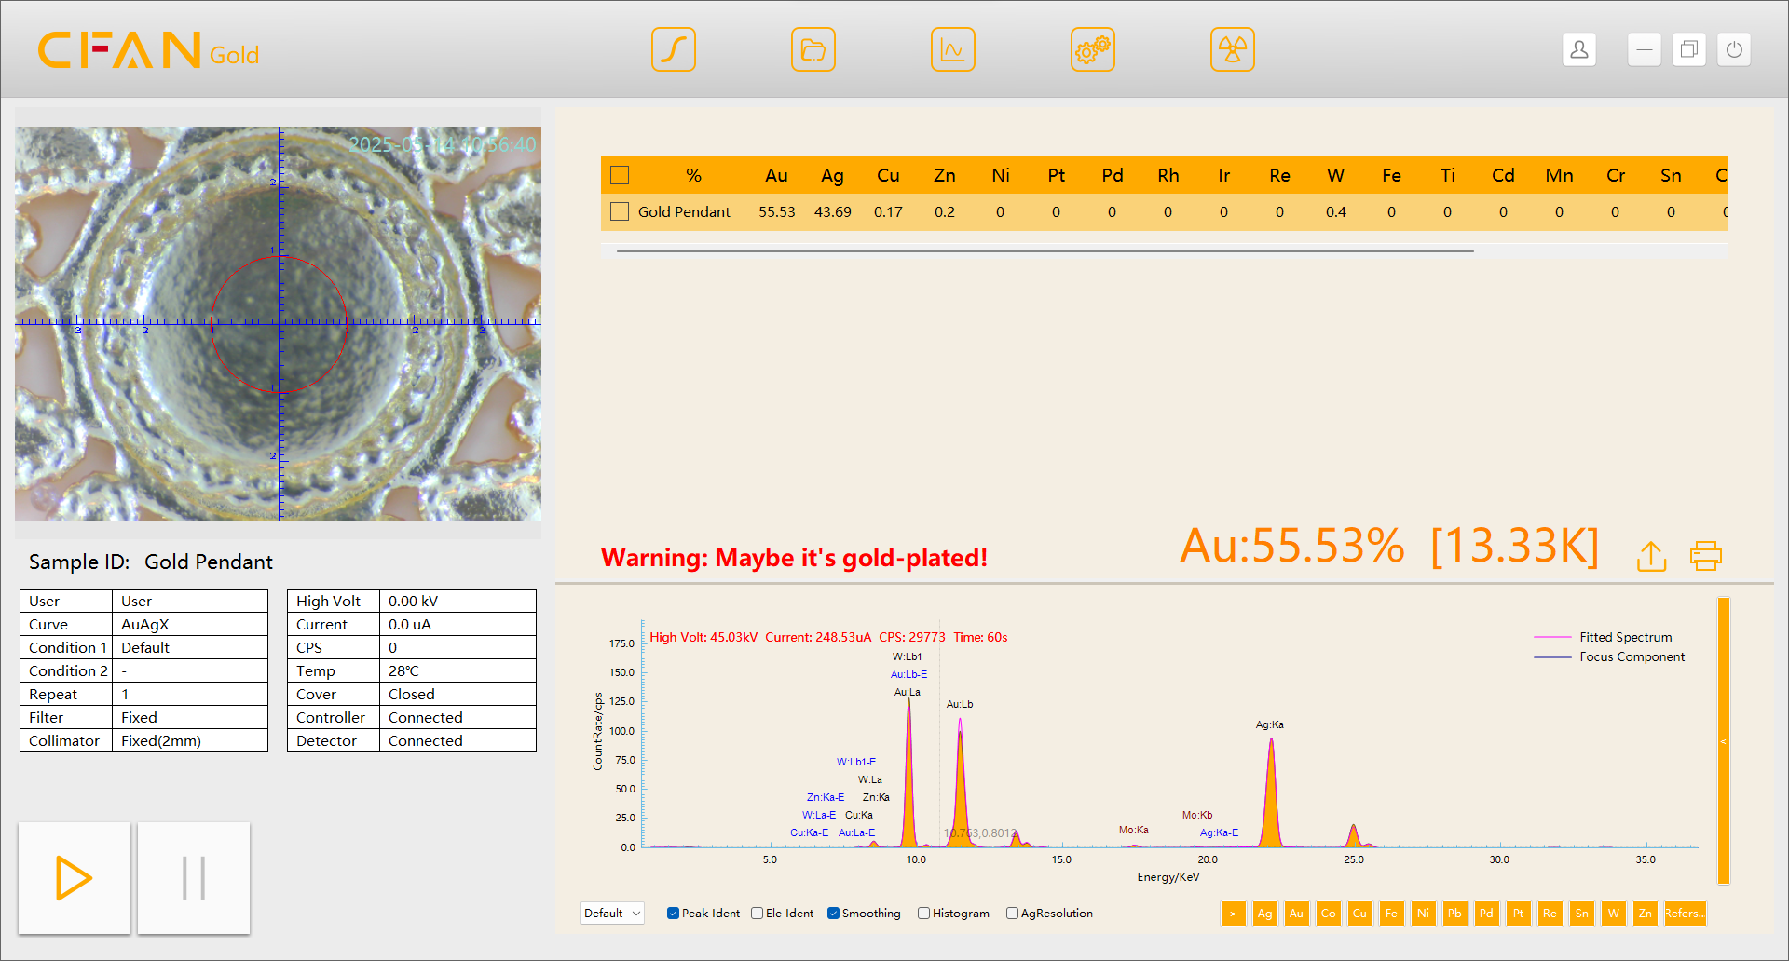
Task: Toggle the Sn element marker
Action: pyautogui.click(x=1581, y=914)
